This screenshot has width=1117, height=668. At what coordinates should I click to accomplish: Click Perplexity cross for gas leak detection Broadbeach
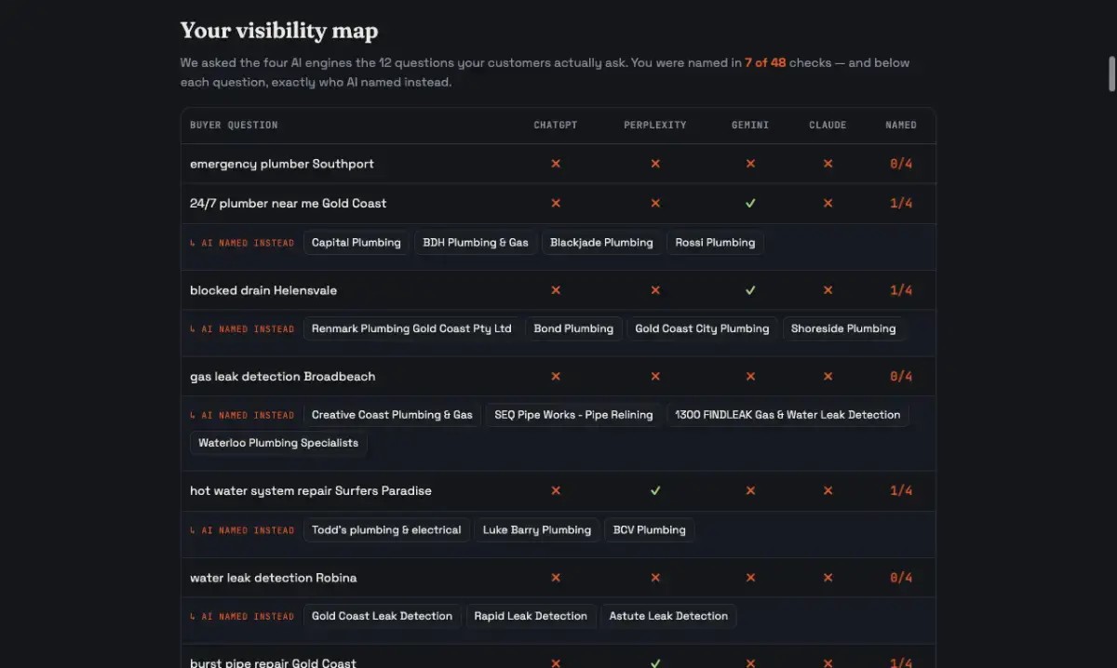[655, 377]
